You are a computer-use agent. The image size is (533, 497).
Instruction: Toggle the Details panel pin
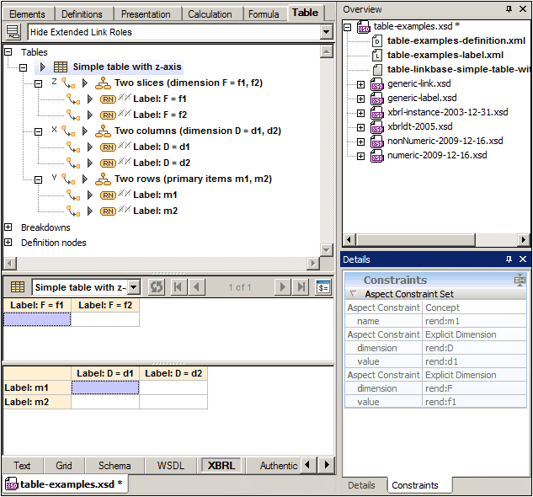(509, 259)
